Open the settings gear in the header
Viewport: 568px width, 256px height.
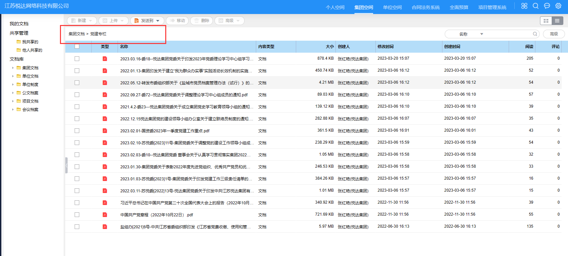(558, 6)
